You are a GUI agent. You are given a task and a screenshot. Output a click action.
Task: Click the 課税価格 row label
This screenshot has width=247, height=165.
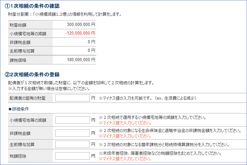18,60
